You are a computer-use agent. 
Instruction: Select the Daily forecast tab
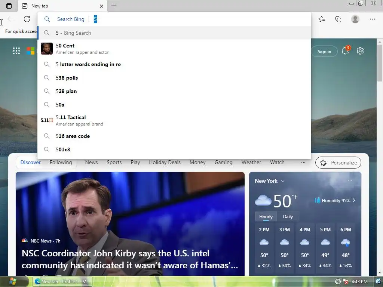288,217
